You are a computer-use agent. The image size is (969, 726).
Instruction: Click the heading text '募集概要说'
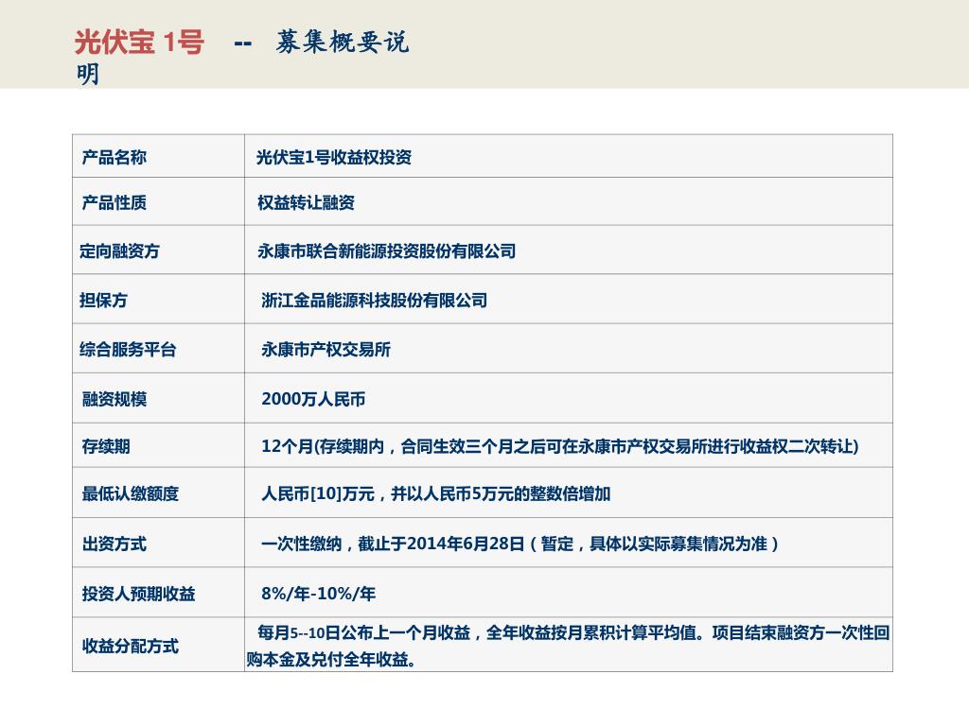click(342, 42)
